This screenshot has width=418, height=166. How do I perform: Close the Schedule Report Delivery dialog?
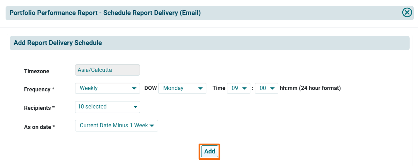click(407, 13)
